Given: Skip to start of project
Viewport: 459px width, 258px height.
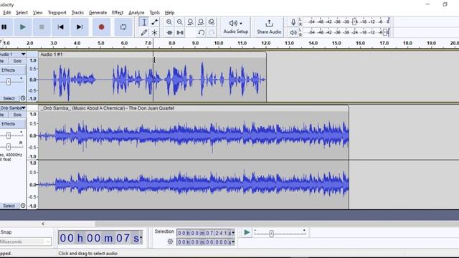Looking at the screenshot, I should 60,27.
